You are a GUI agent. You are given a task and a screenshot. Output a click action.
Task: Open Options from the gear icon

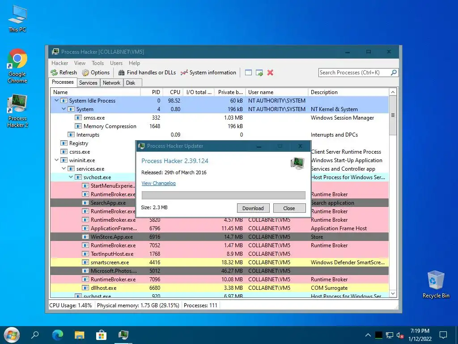point(85,73)
